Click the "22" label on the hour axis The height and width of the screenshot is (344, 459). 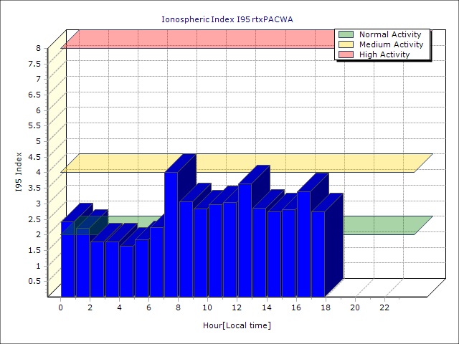(x=384, y=307)
